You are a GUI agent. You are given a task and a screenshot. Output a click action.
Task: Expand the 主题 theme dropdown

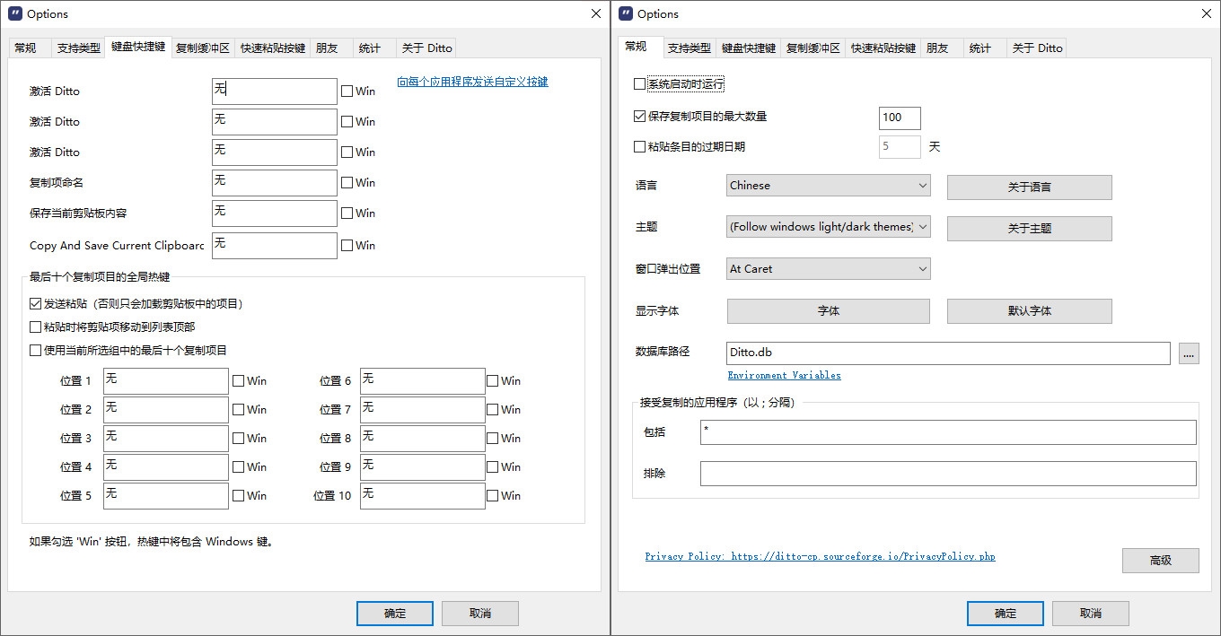(828, 227)
